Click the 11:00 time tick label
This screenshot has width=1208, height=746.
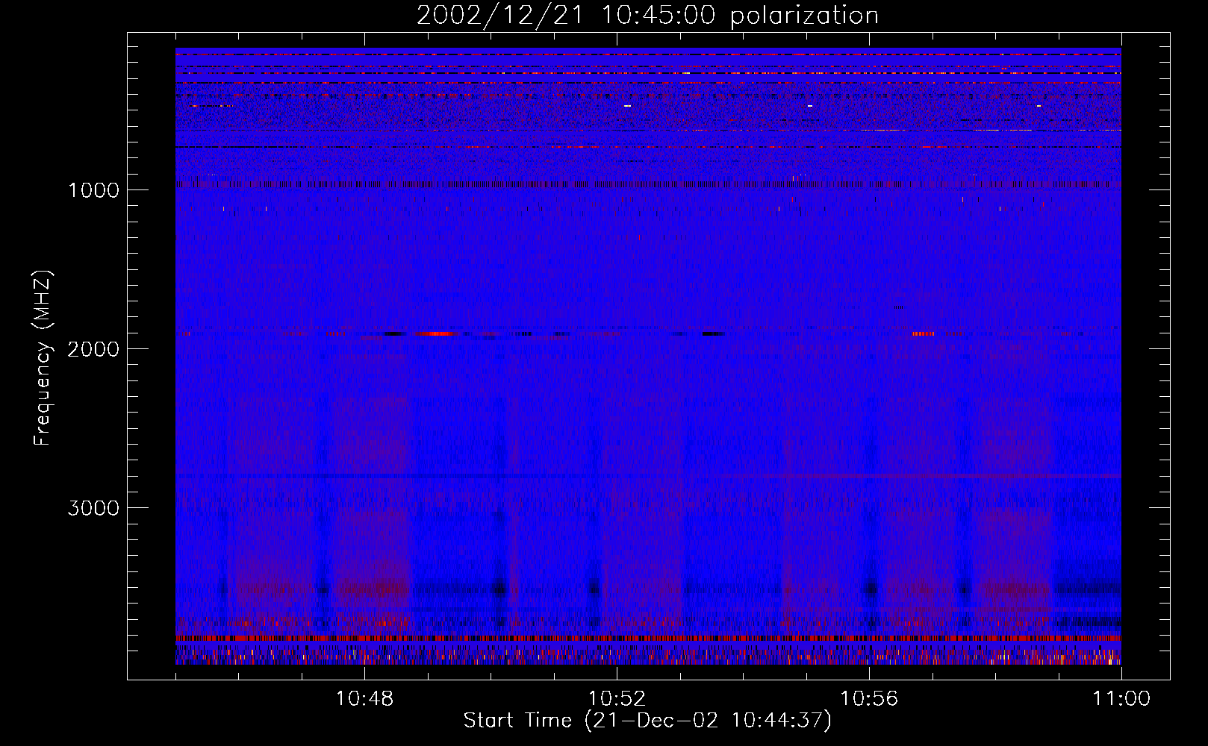(1121, 699)
